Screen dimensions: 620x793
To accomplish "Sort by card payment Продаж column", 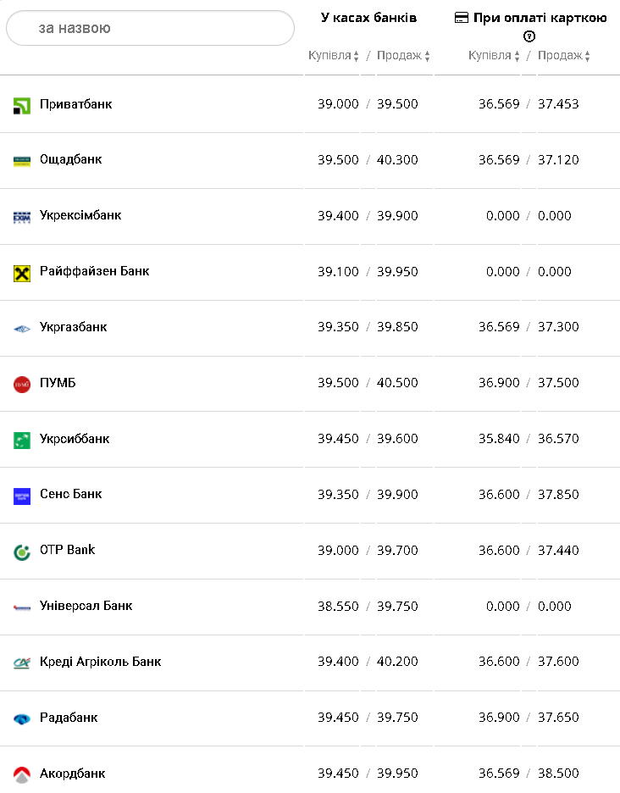I will (x=564, y=56).
